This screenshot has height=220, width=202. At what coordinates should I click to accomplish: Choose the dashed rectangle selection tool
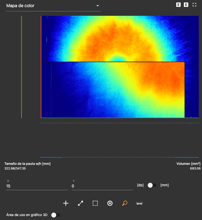point(95,203)
